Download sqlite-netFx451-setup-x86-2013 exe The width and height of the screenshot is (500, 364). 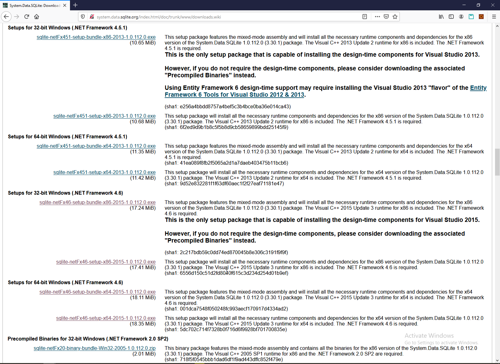click(x=104, y=116)
